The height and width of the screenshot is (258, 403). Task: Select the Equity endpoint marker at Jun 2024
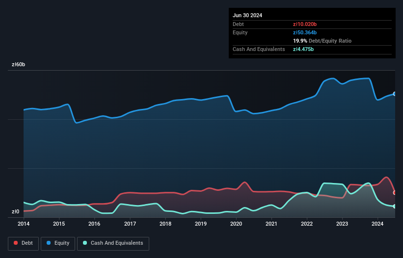coord(395,94)
